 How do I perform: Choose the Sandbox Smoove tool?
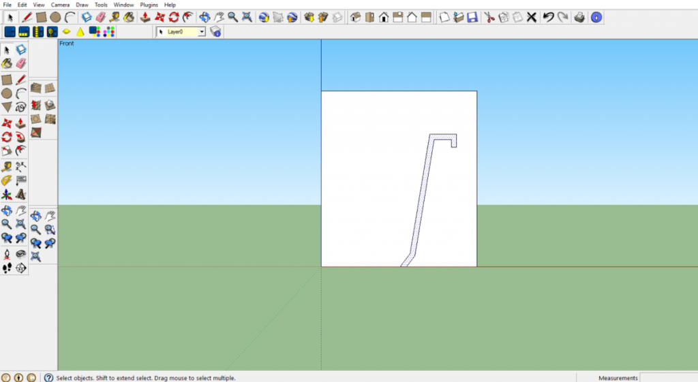[36, 105]
